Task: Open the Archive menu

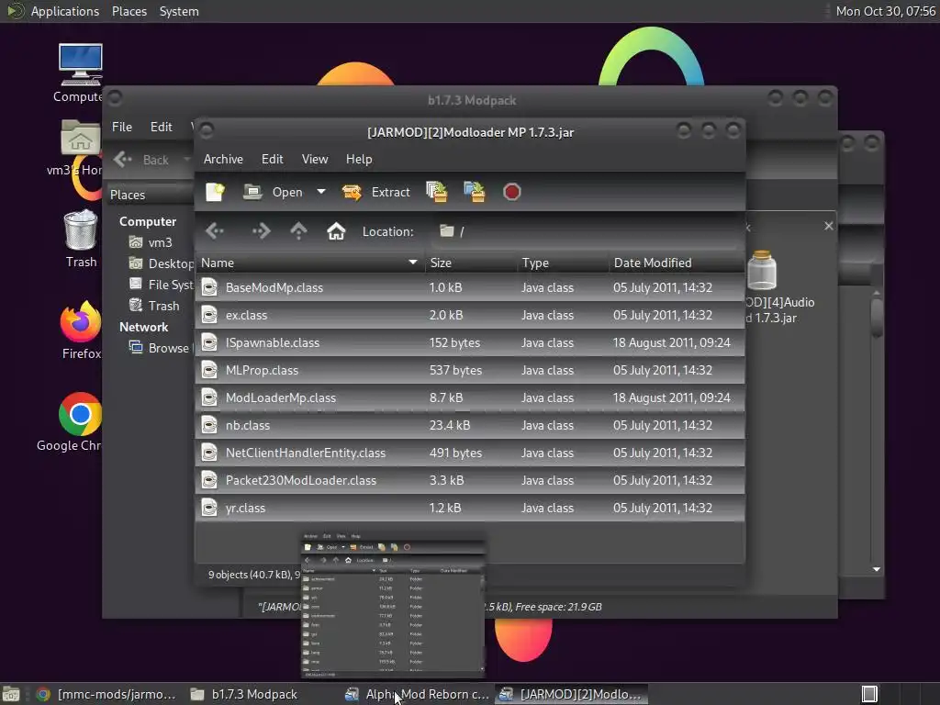Action: tap(223, 159)
